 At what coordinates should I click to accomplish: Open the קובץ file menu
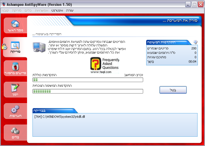coord(6,11)
